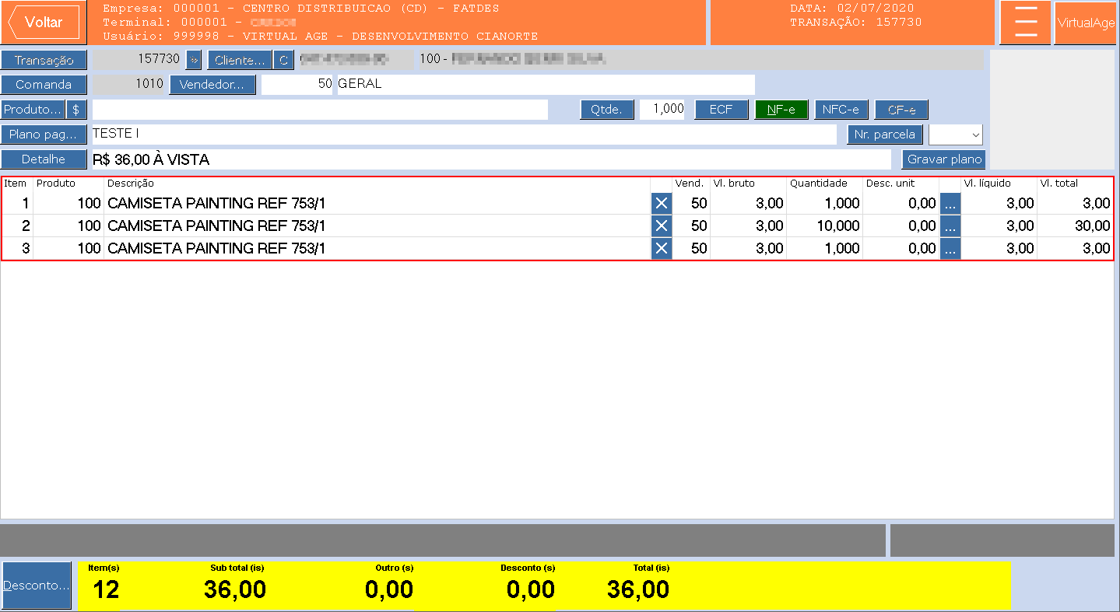This screenshot has height=612, width=1120.
Task: Click the Vl. líquido column header
Action: coord(988,184)
